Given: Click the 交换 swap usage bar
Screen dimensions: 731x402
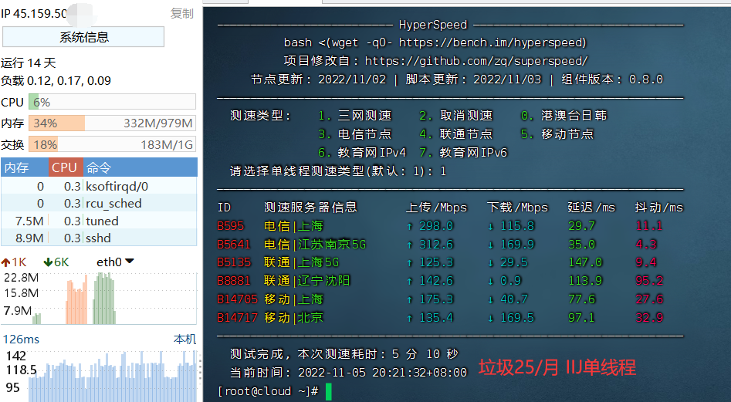Looking at the screenshot, I should pos(112,144).
